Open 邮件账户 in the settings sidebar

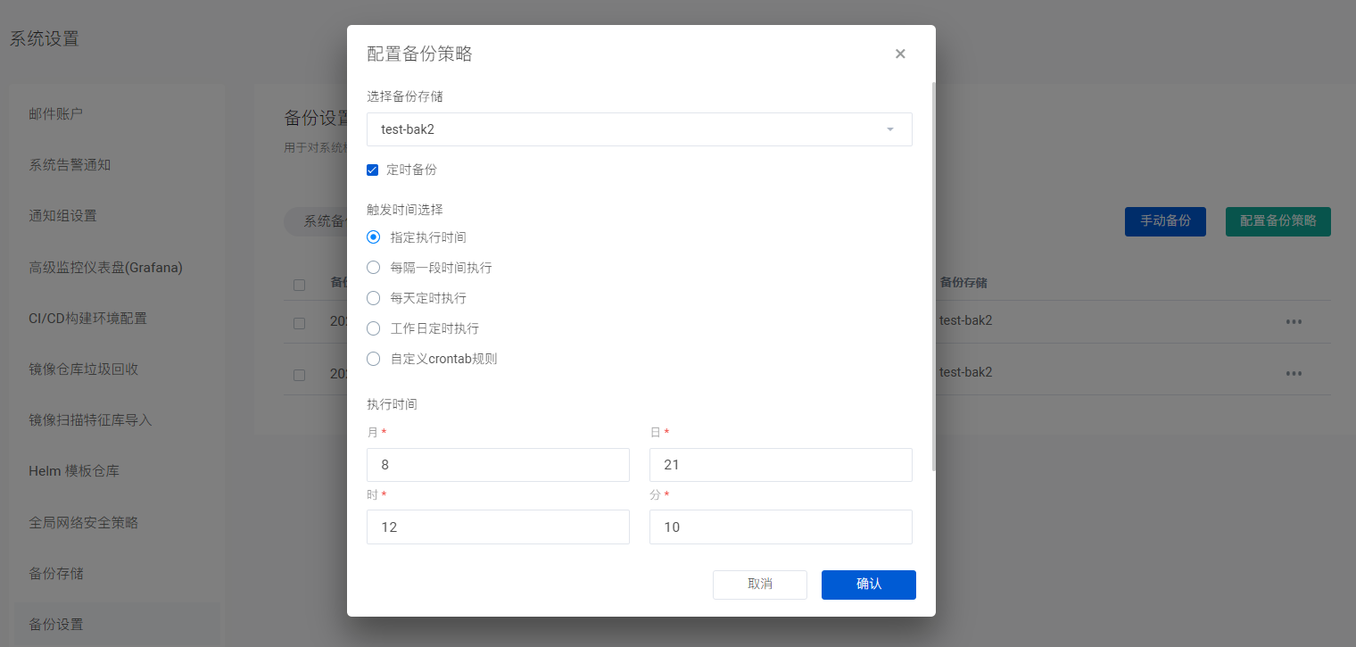[x=55, y=113]
